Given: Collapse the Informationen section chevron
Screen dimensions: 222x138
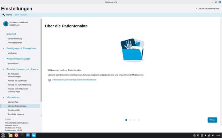Looking at the screenshot, I should (x=3, y=97).
